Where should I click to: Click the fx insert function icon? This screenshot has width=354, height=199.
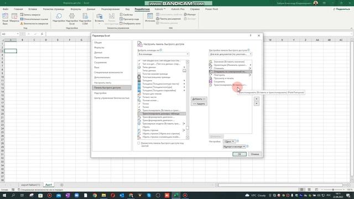pyautogui.click(x=42, y=34)
